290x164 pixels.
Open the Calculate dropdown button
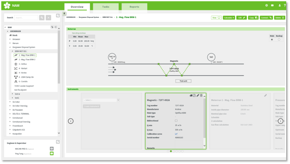click(229, 18)
